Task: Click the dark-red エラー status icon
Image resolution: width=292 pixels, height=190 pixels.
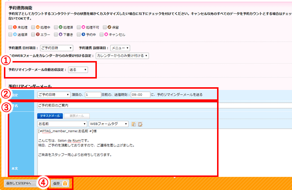Action: coord(37,34)
